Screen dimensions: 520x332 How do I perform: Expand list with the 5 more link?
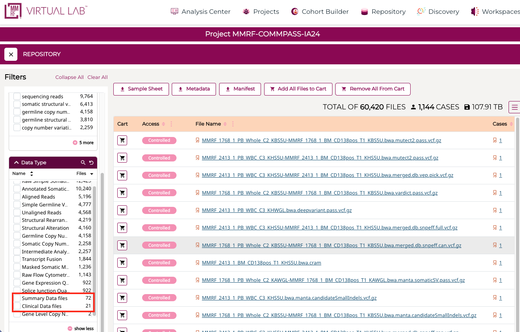point(83,143)
